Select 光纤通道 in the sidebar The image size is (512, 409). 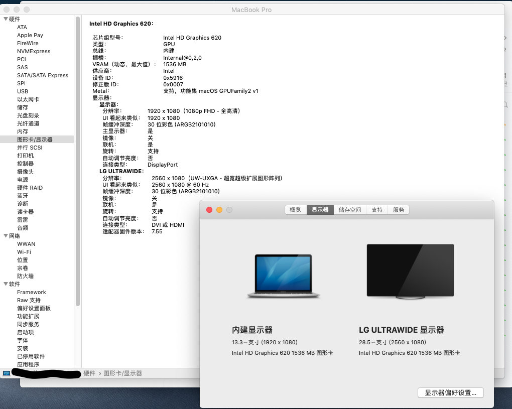(x=28, y=123)
